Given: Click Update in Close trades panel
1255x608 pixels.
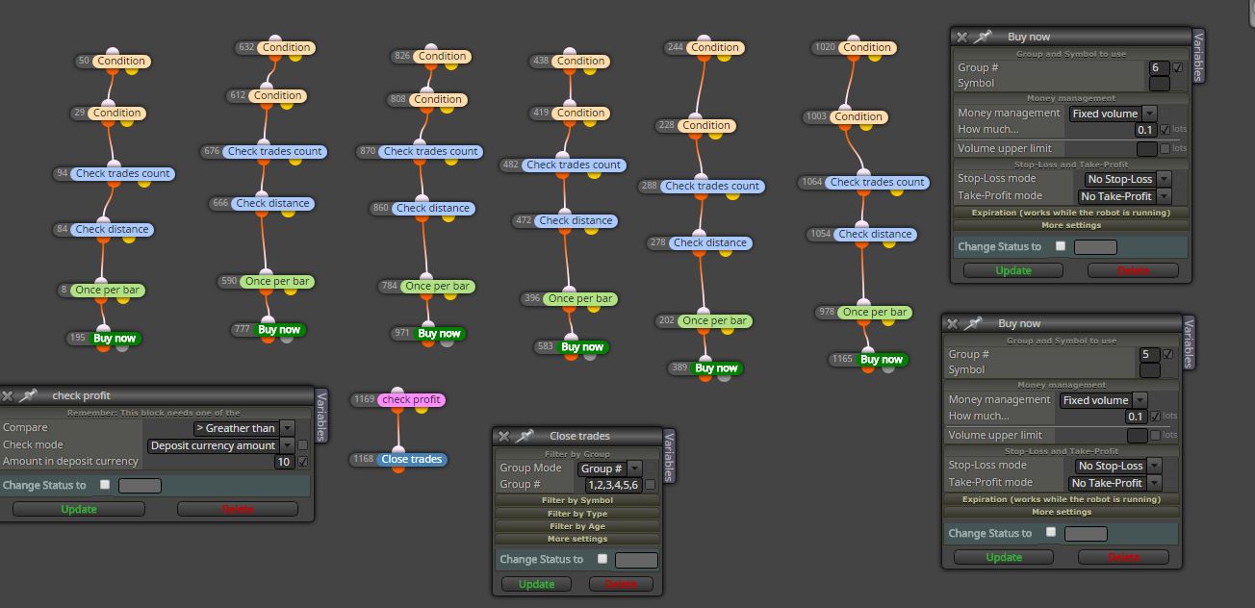Looking at the screenshot, I should 536,584.
